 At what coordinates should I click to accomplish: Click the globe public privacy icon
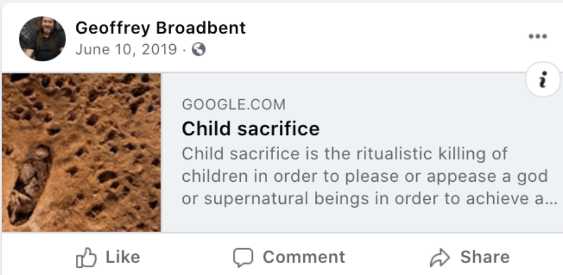[x=198, y=50]
